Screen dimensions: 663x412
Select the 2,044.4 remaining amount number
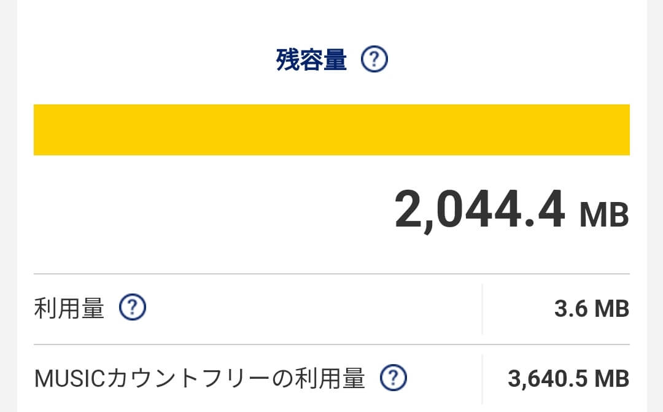pyautogui.click(x=479, y=210)
